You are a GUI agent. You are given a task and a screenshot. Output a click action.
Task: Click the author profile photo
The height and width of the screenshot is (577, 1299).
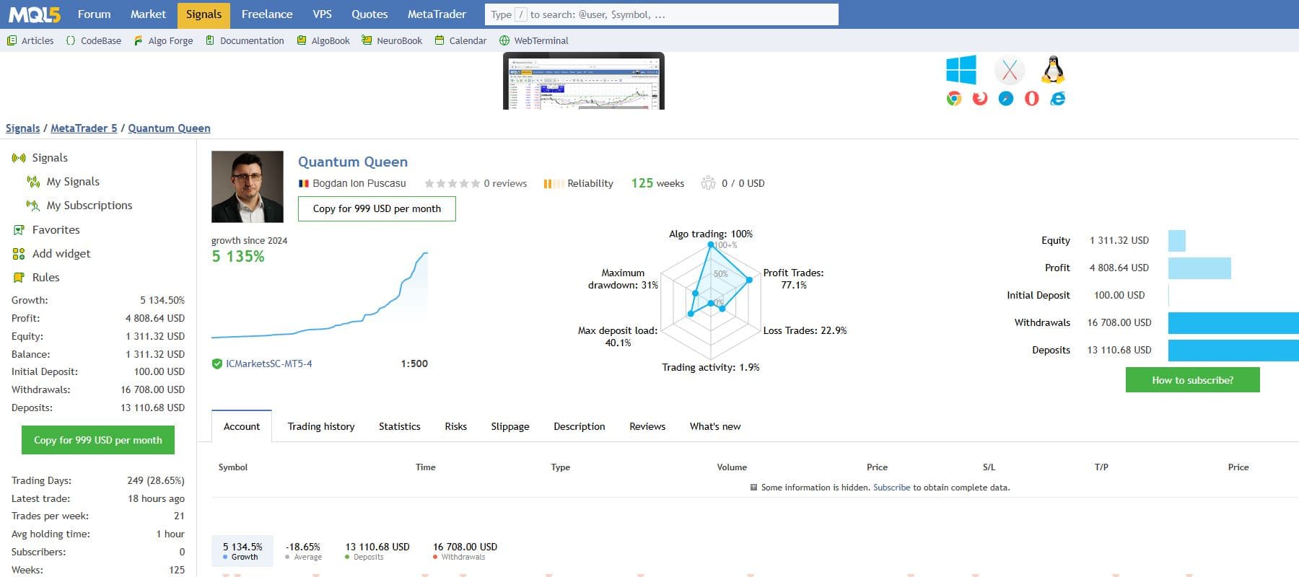pos(248,187)
